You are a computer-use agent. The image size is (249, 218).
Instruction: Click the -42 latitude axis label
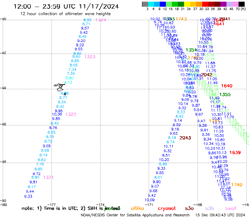point(3,53)
